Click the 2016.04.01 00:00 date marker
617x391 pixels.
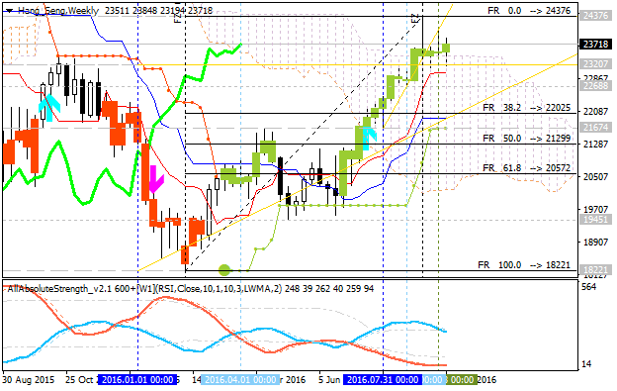click(240, 380)
